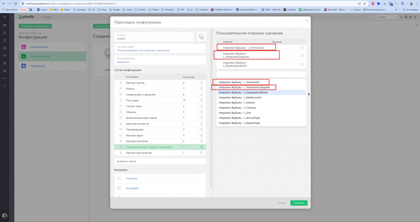Delete the Демонстрационные задачи row with trash icon
Screen dimensions: 420x222
coord(201,118)
